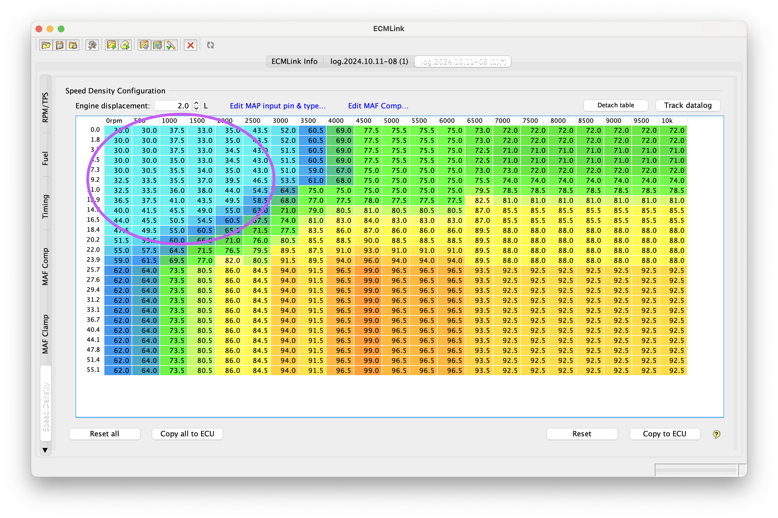This screenshot has height=518, width=778.
Task: Select the 3500 rpm column header
Action: coord(312,121)
